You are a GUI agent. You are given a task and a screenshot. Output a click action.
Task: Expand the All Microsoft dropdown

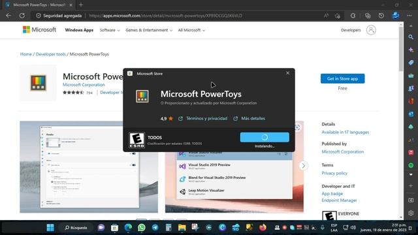coord(191,30)
